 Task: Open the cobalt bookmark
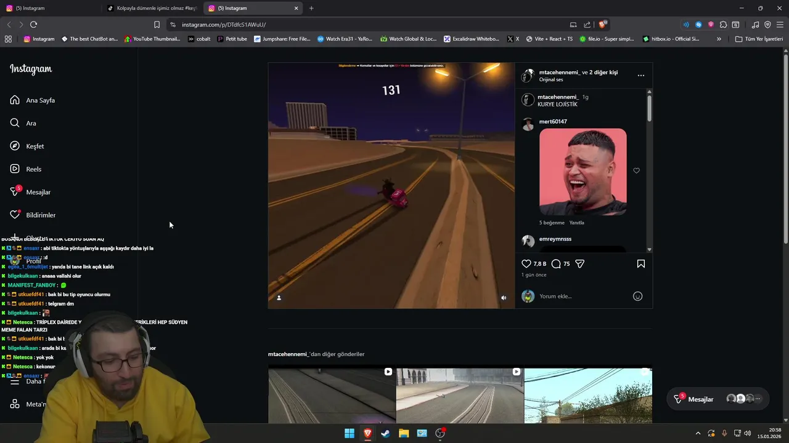199,39
